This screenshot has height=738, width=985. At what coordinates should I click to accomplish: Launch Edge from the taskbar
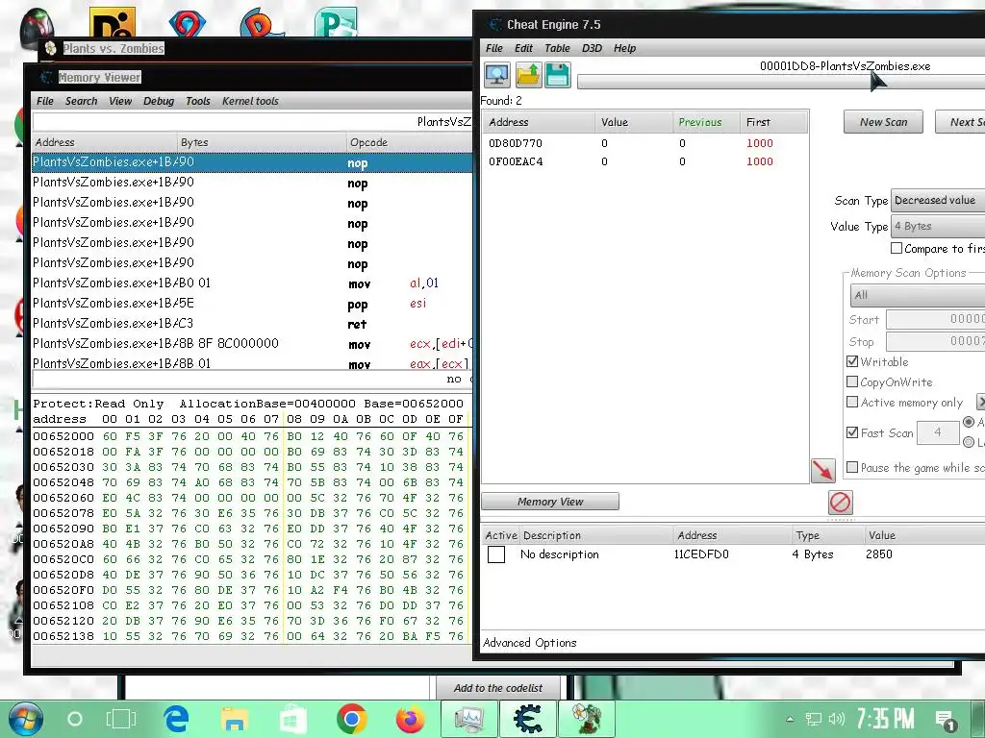pos(177,719)
